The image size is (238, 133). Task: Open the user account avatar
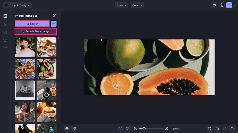pos(229,5)
